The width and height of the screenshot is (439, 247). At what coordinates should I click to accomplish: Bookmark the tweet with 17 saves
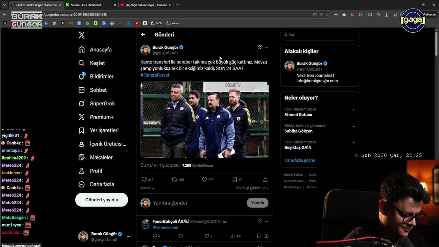pos(235,179)
